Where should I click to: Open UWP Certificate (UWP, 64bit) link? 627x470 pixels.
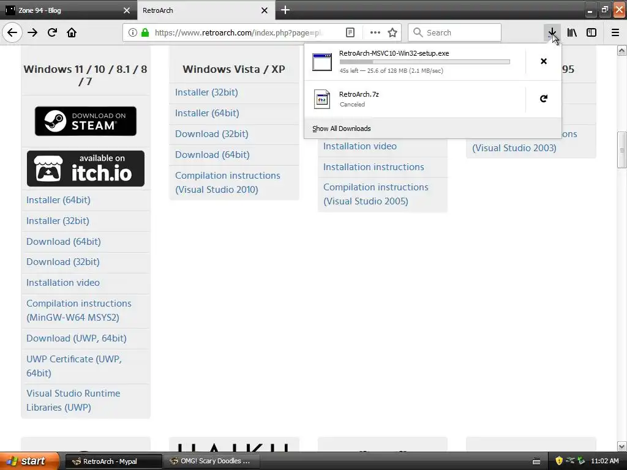pos(74,366)
